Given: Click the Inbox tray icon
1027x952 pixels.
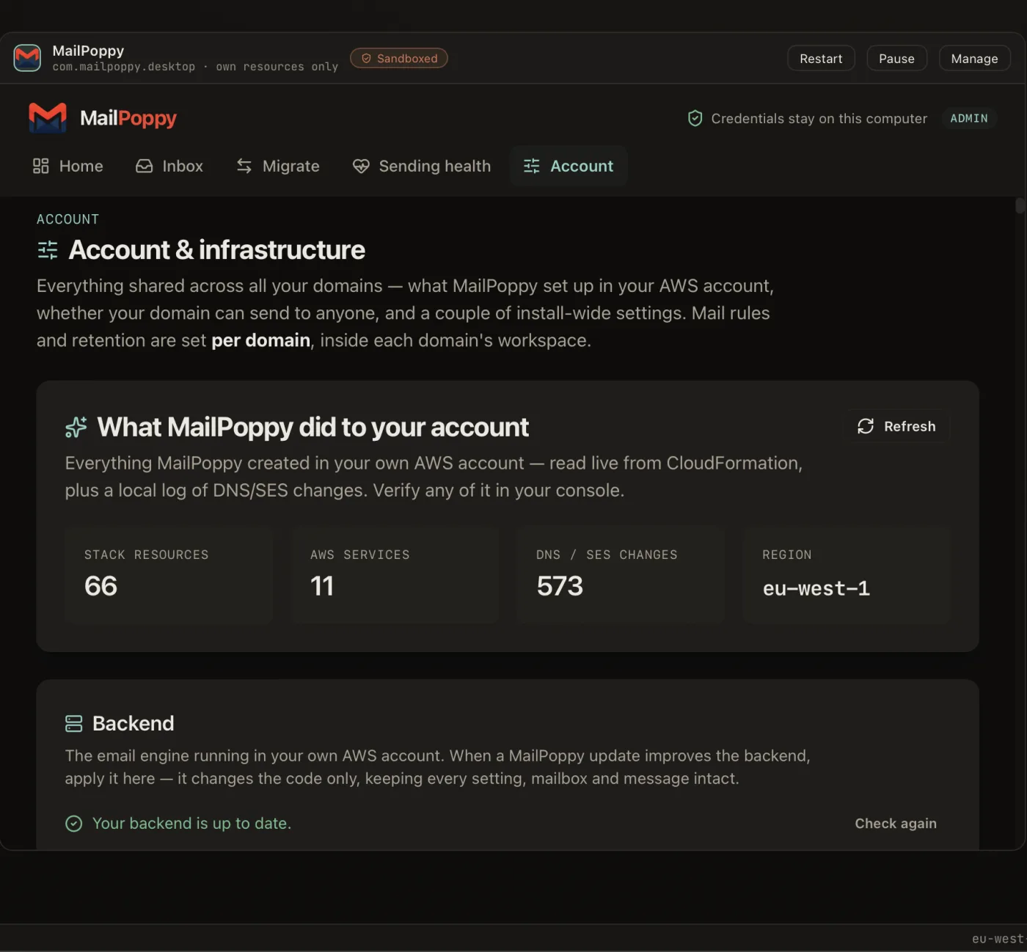Looking at the screenshot, I should (x=145, y=166).
